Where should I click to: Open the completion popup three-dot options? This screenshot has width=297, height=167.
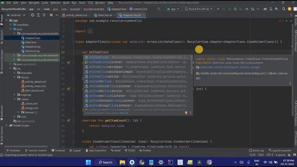pos(190,113)
